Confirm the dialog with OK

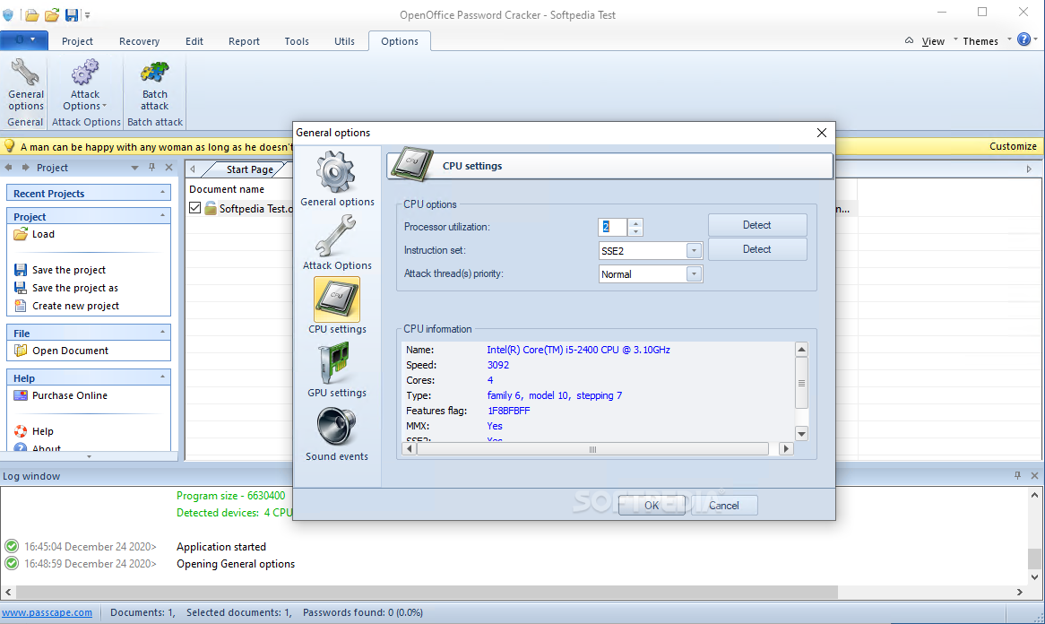[652, 506]
